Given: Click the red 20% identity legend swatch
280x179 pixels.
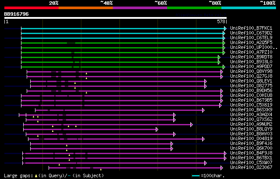Looking at the screenshot, I should pos(31,8).
